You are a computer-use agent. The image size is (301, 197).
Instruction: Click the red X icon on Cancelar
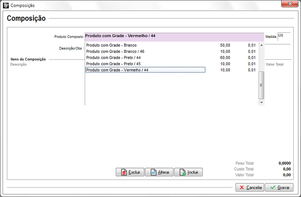point(242,187)
